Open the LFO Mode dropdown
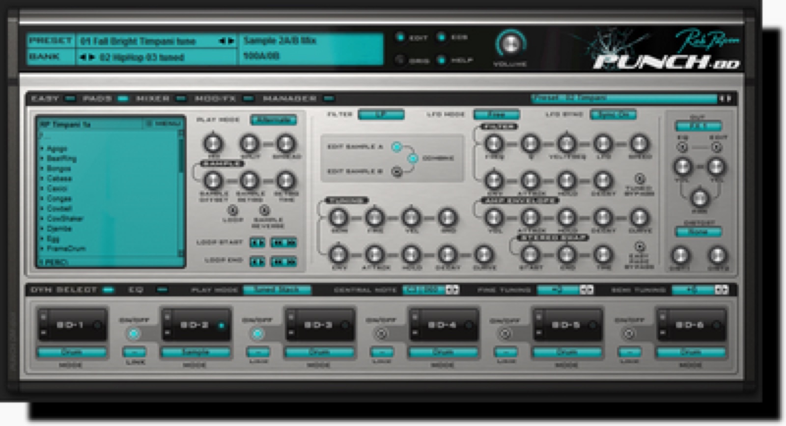The width and height of the screenshot is (786, 426). [497, 114]
